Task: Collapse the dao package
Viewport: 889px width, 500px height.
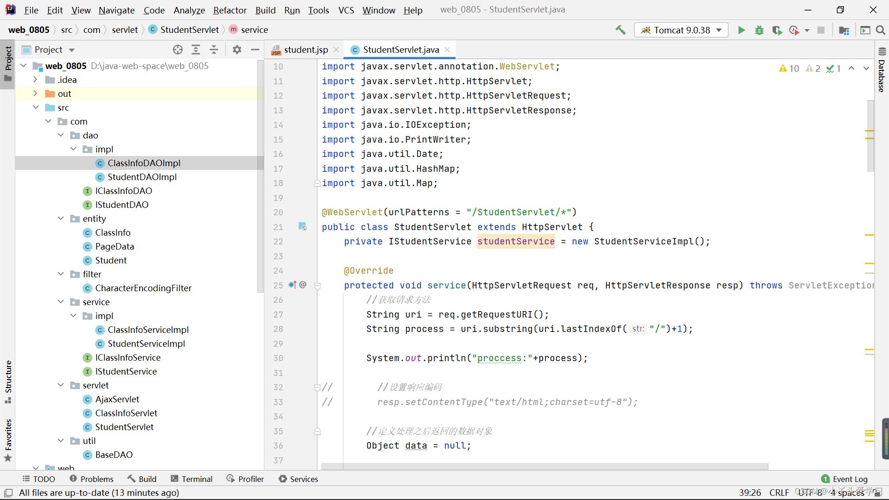Action: [x=61, y=135]
